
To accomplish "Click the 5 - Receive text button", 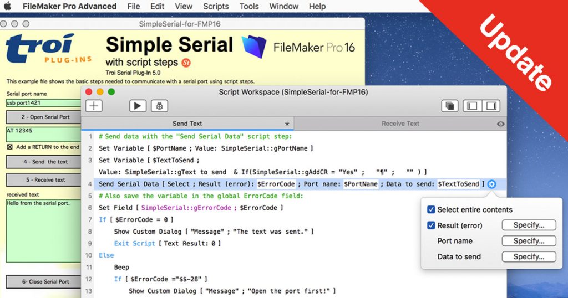I will point(43,179).
